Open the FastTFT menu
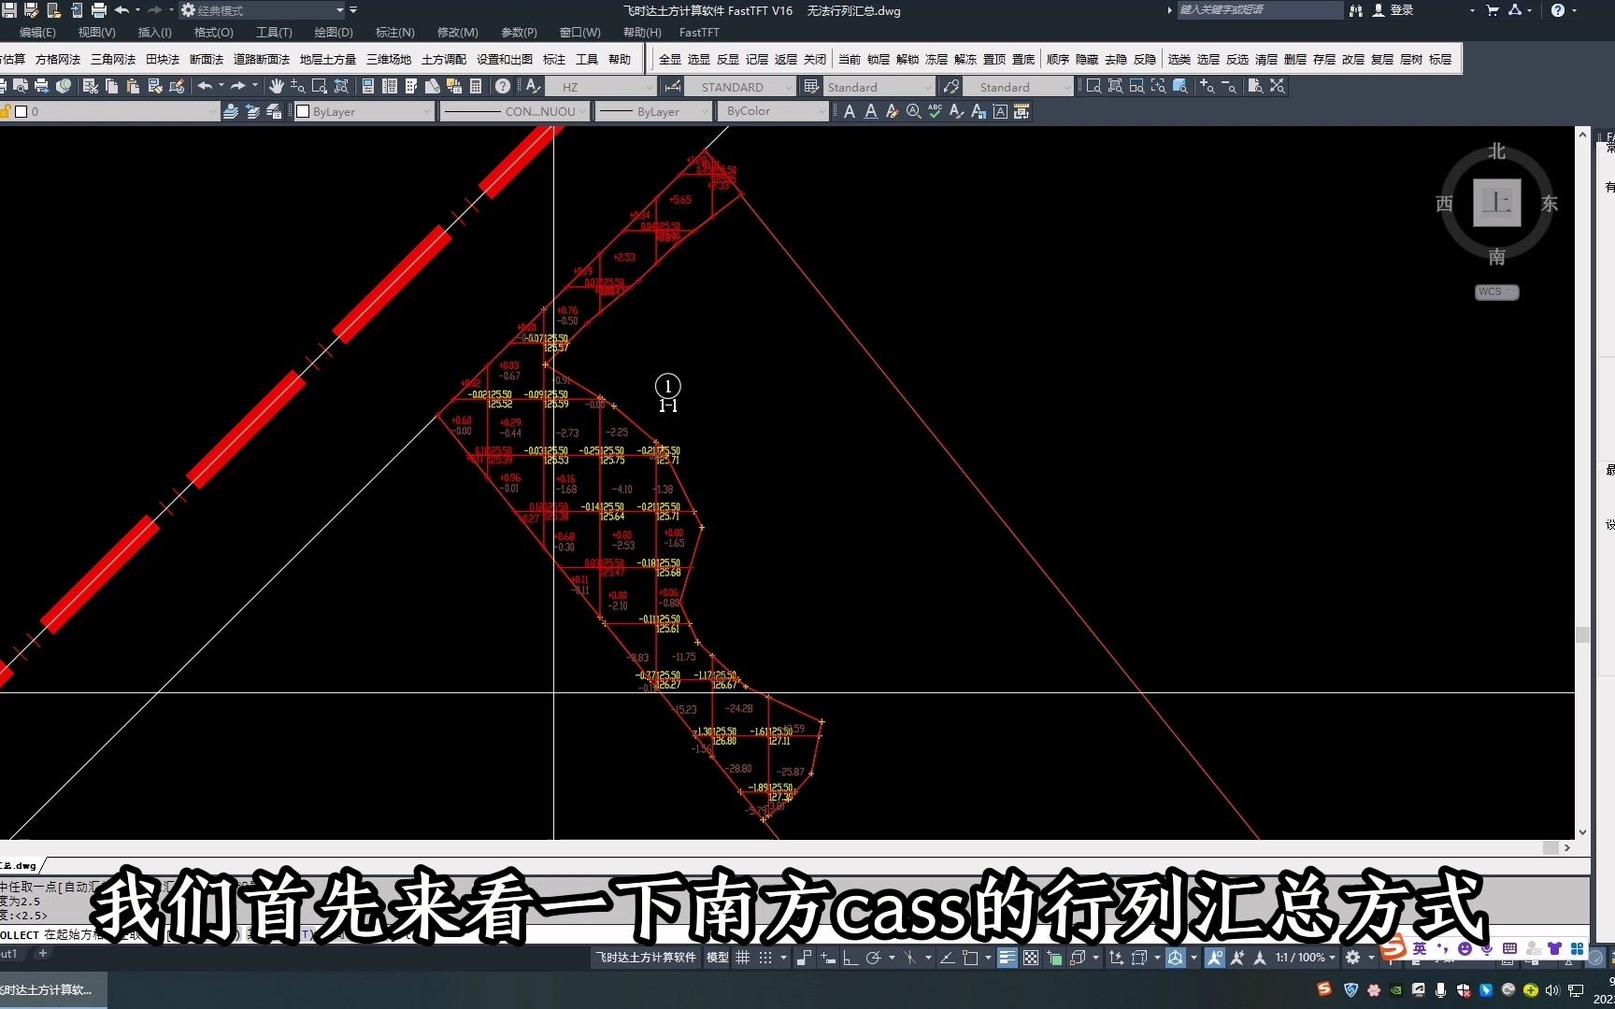This screenshot has width=1615, height=1009. coord(698,31)
